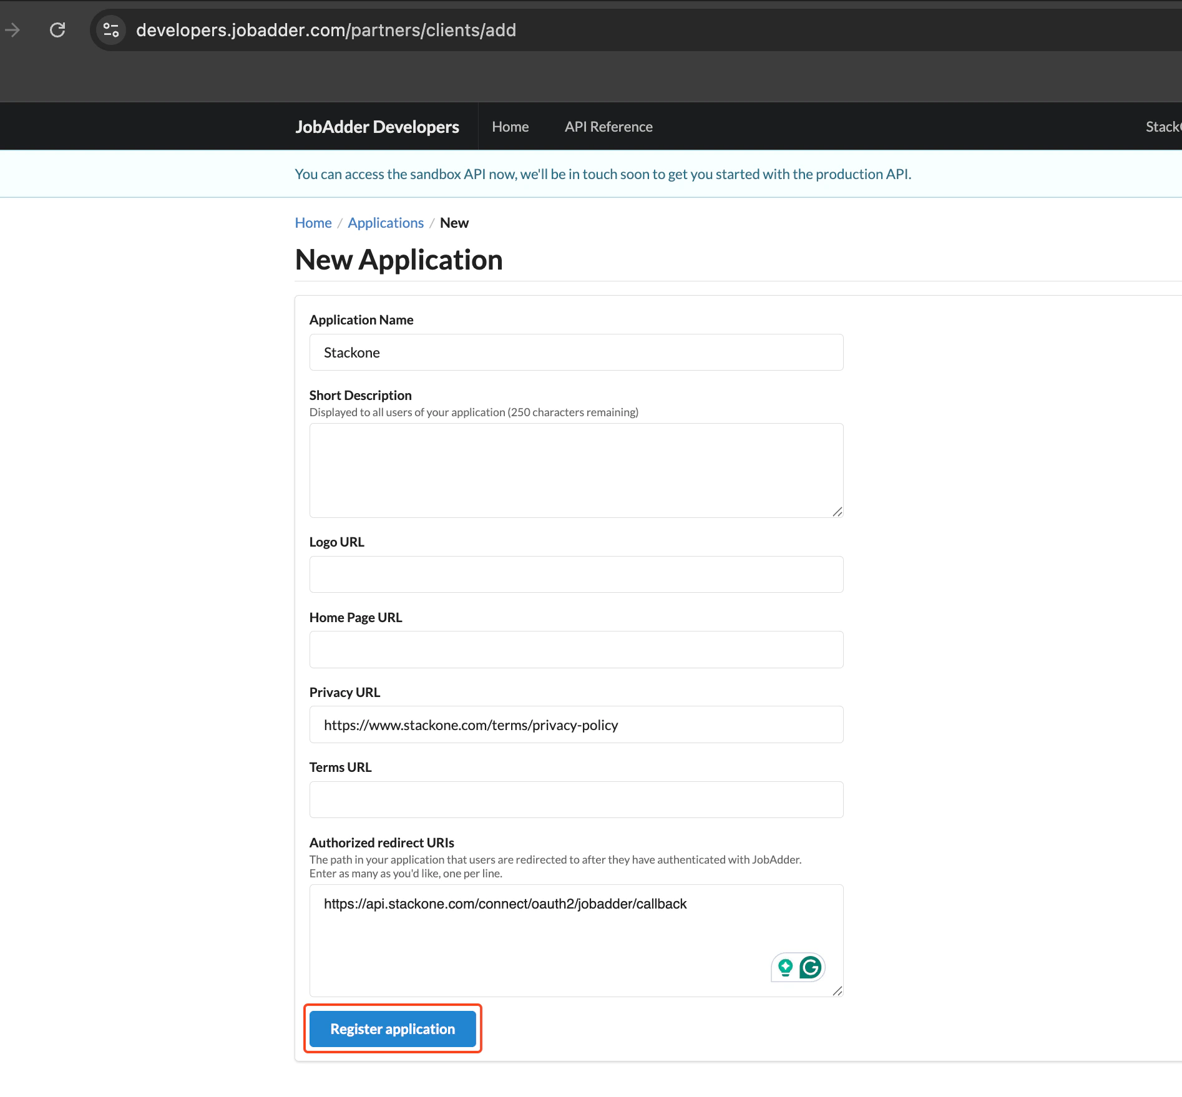Open the Home breadcrumb link
The height and width of the screenshot is (1097, 1182).
pos(313,222)
